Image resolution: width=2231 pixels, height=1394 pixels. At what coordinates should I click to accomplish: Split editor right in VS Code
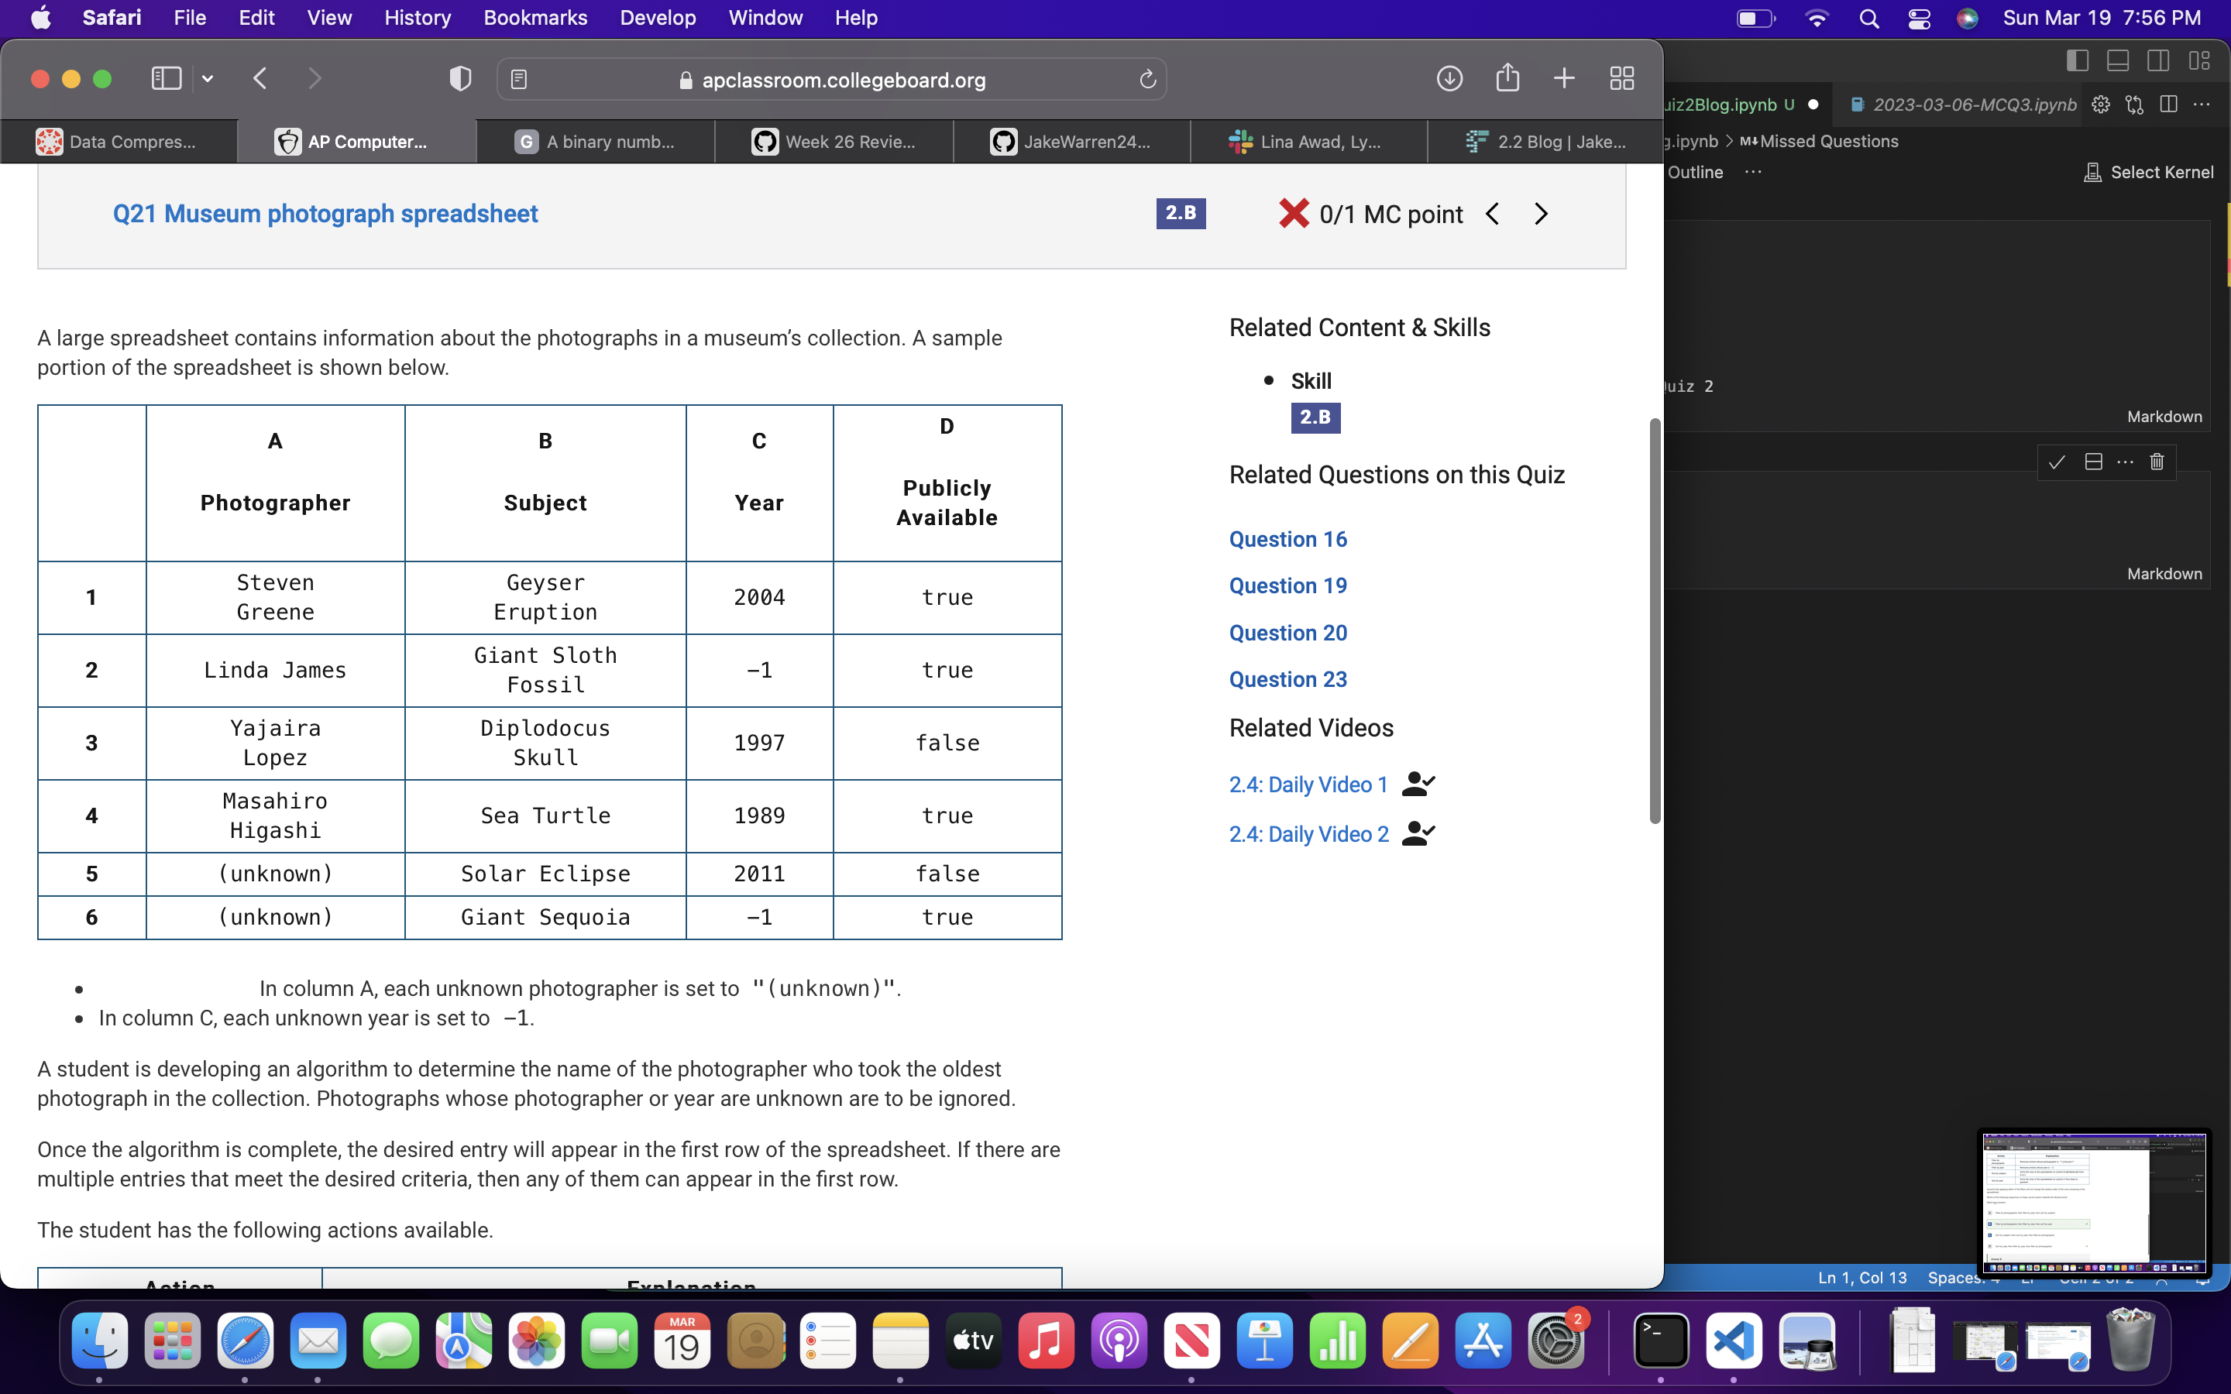click(x=2168, y=105)
